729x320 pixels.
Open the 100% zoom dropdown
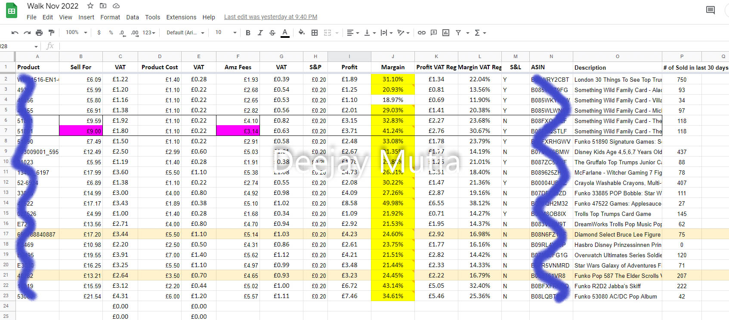point(76,33)
